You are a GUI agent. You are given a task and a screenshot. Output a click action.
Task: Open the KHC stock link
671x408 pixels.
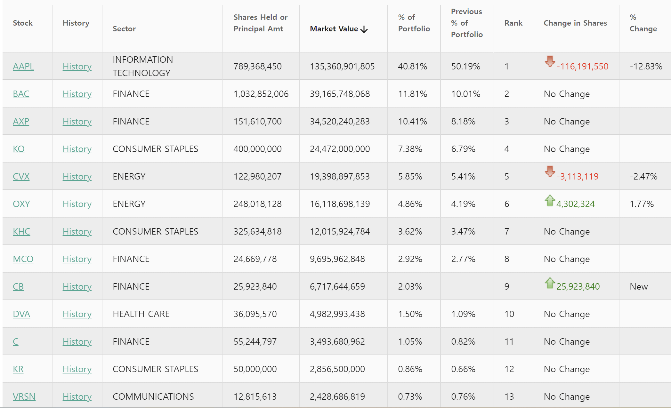click(x=21, y=231)
